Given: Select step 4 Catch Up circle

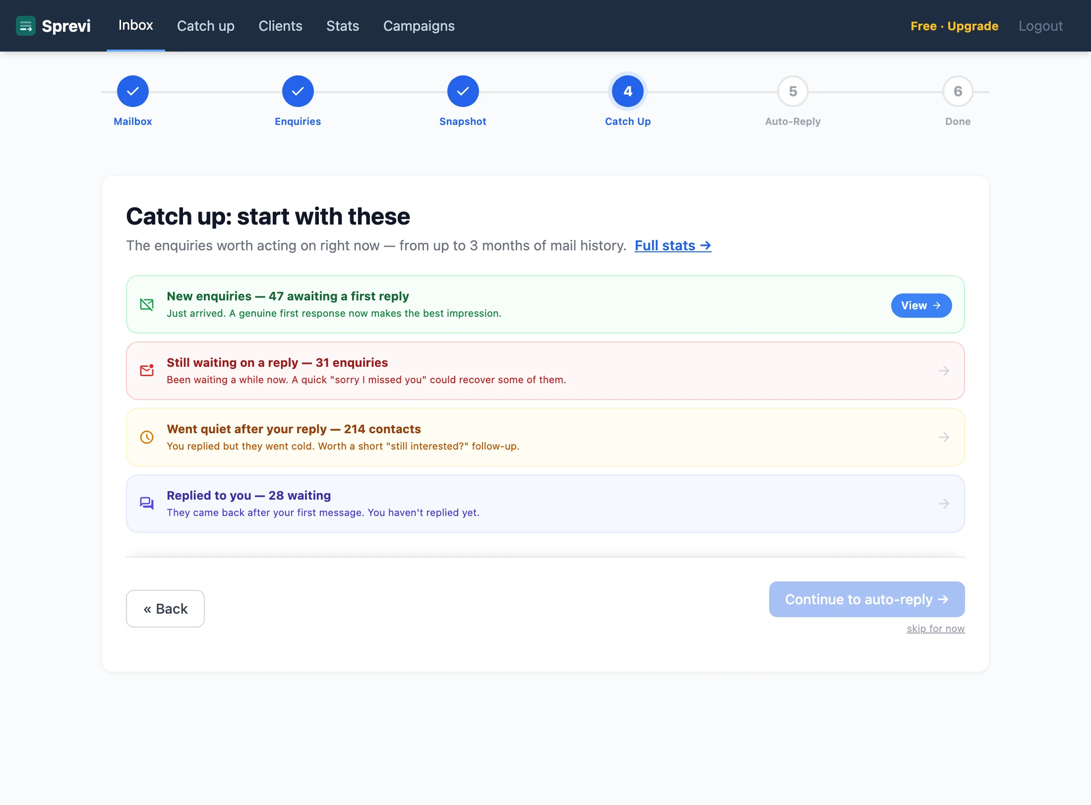Looking at the screenshot, I should coord(628,91).
